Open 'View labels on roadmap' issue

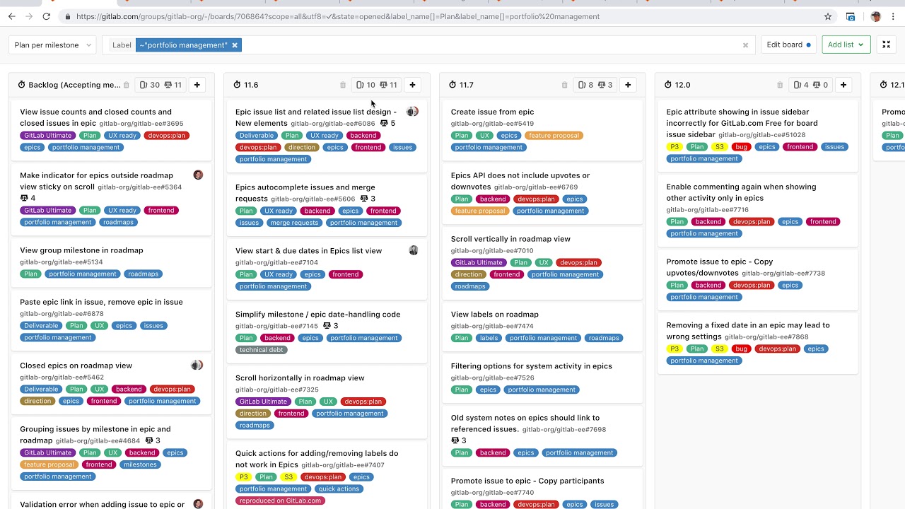pos(495,314)
